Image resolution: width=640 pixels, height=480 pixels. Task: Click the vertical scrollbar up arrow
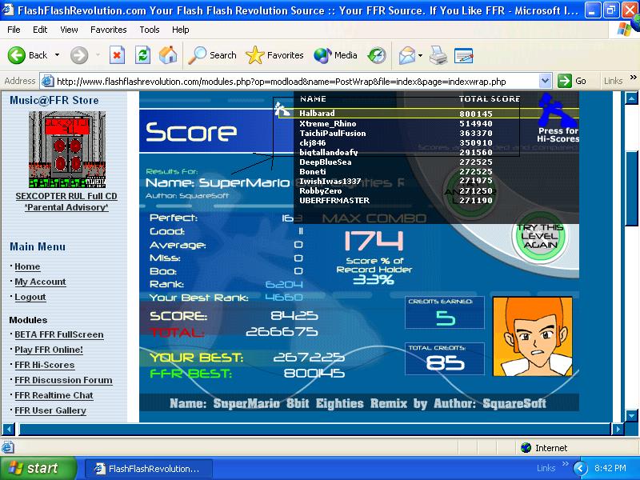pyautogui.click(x=631, y=98)
